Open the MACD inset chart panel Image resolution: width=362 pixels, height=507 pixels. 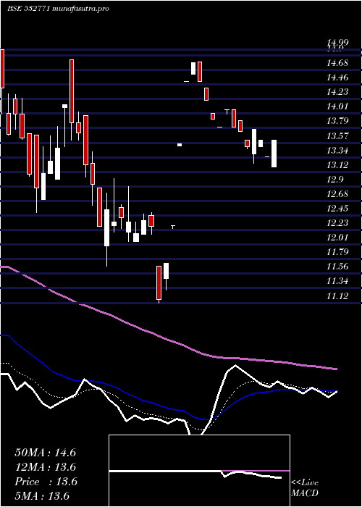click(199, 471)
